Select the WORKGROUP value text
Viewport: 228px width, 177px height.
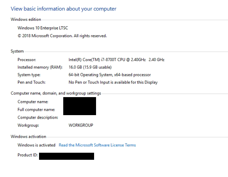[81, 125]
